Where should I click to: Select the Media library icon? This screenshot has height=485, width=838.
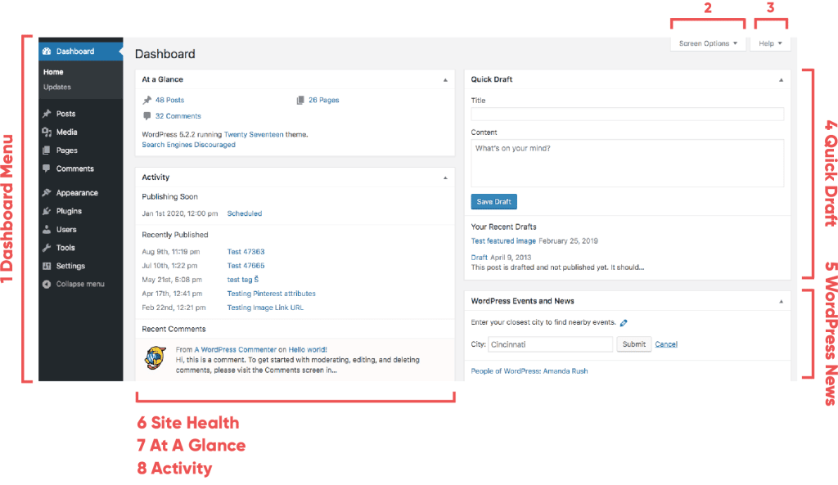(x=47, y=132)
